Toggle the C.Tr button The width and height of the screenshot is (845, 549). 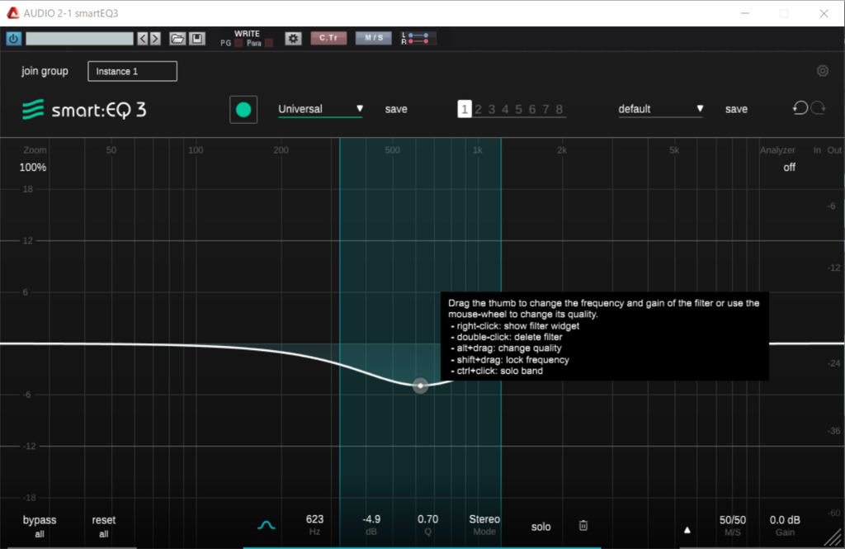tap(328, 38)
